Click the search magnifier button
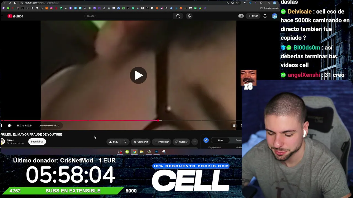The image size is (353, 198). [178, 16]
